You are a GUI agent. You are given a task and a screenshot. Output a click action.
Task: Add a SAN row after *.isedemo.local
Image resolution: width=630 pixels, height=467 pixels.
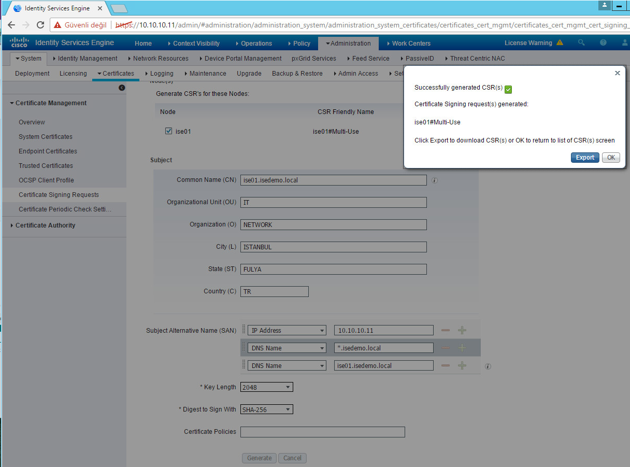462,348
